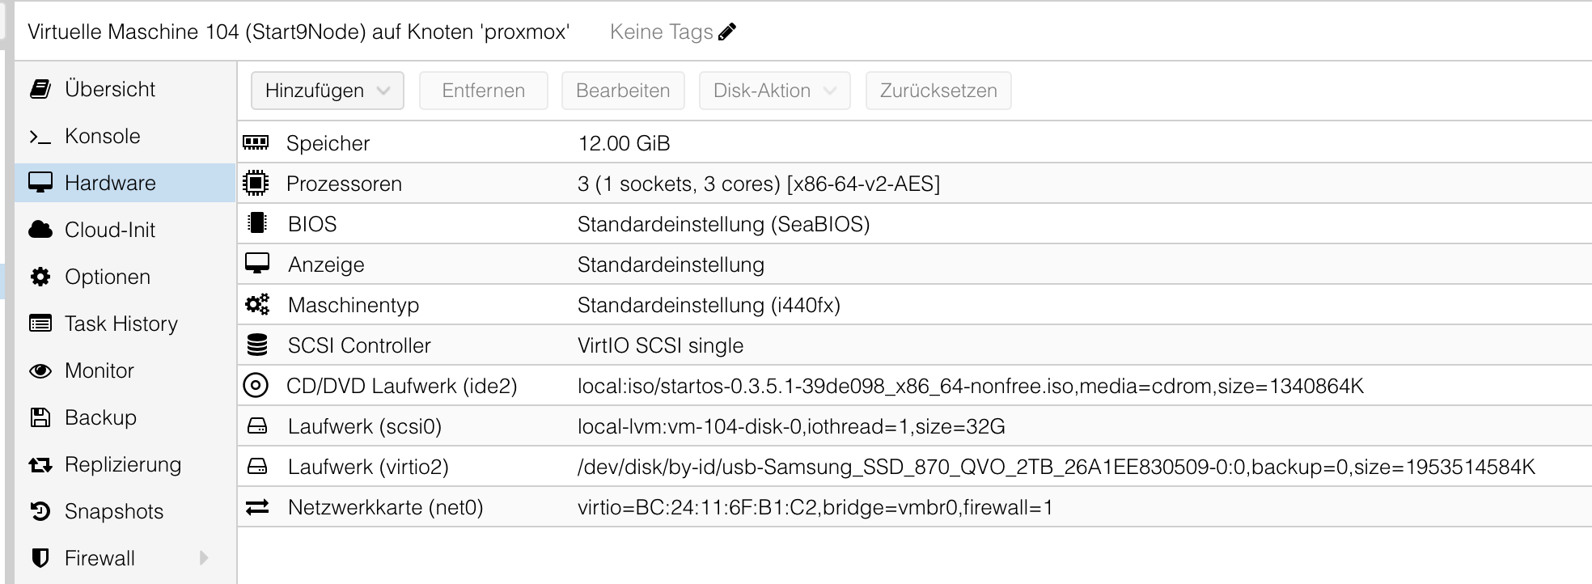This screenshot has height=584, width=1592.
Task: Open the Hinzufügen dropdown menu
Action: tap(328, 91)
